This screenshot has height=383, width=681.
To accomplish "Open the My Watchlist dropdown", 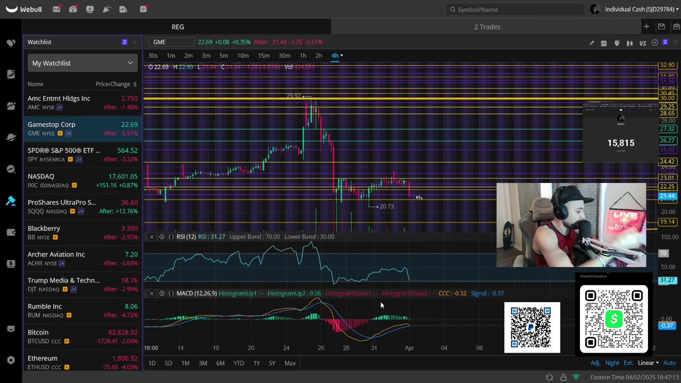I will pos(82,63).
